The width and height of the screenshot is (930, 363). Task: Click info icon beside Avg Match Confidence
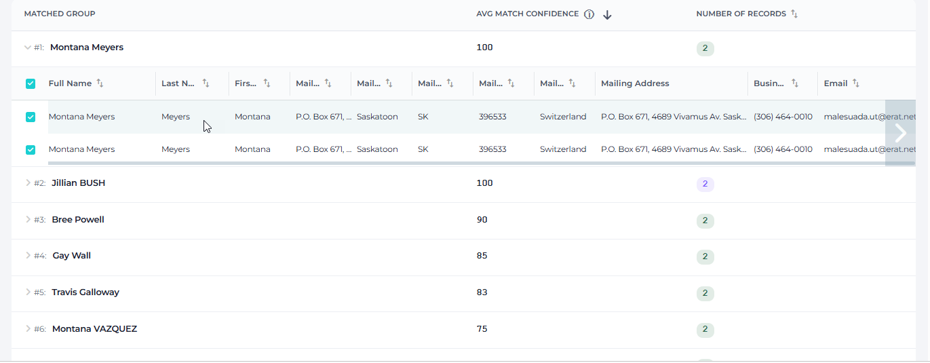click(x=589, y=14)
